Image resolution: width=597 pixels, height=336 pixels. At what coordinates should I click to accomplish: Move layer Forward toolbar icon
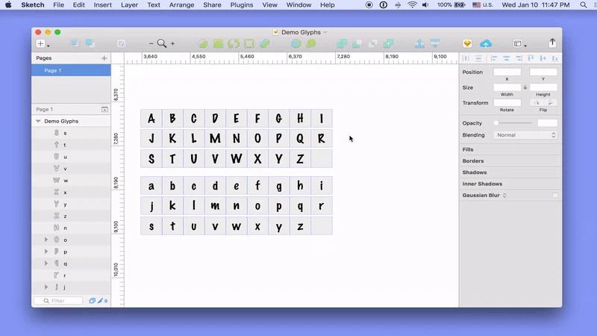click(x=419, y=43)
